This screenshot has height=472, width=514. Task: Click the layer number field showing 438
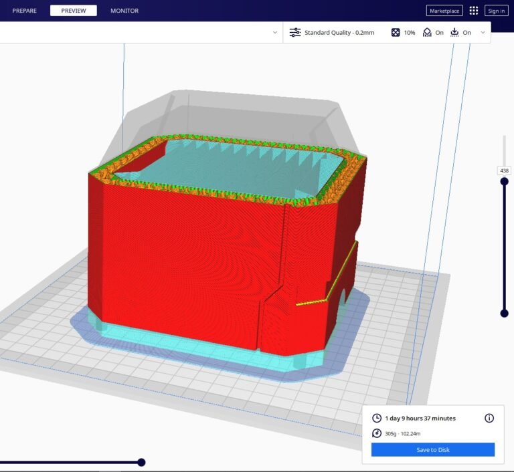pos(504,170)
